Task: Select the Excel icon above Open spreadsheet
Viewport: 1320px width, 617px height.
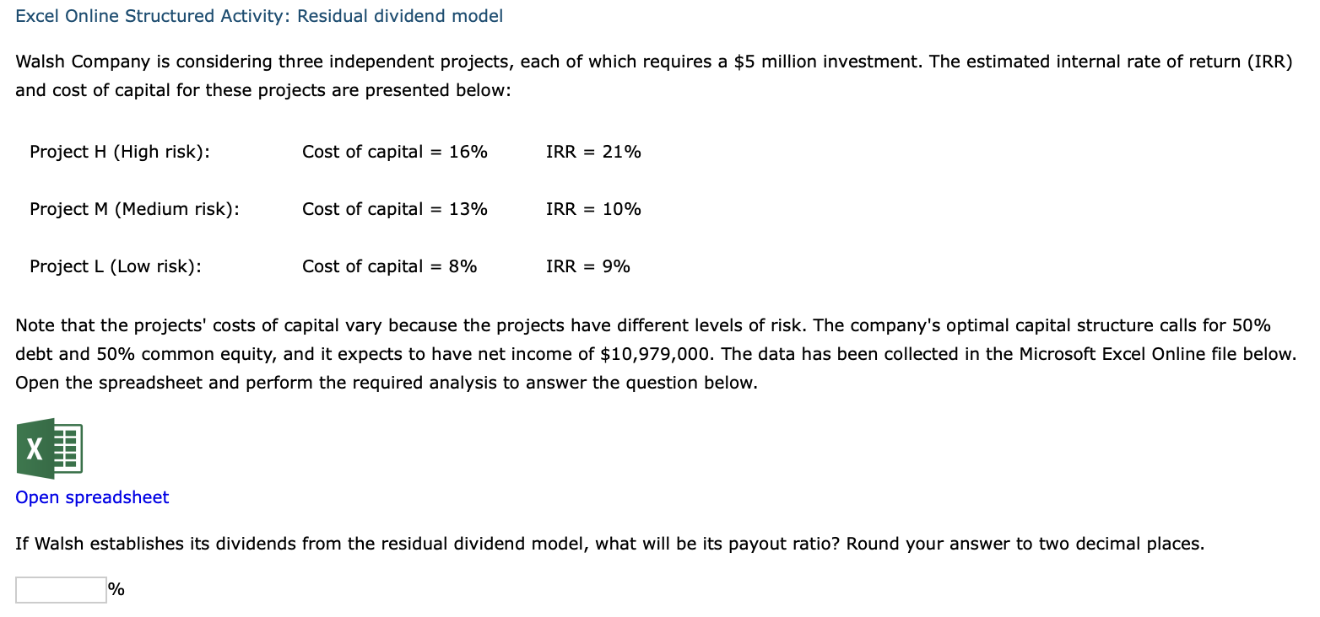Action: (51, 448)
